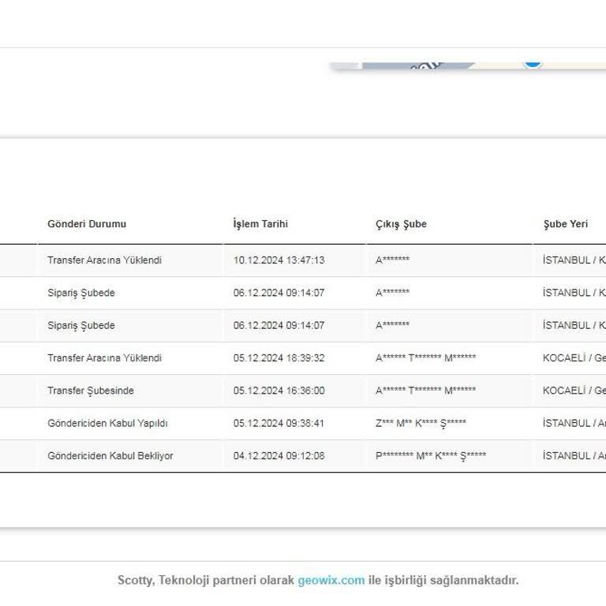The height and width of the screenshot is (606, 606).
Task: Click Transfer Aracına Yüklendi dated 05.12.2024
Action: pos(104,358)
